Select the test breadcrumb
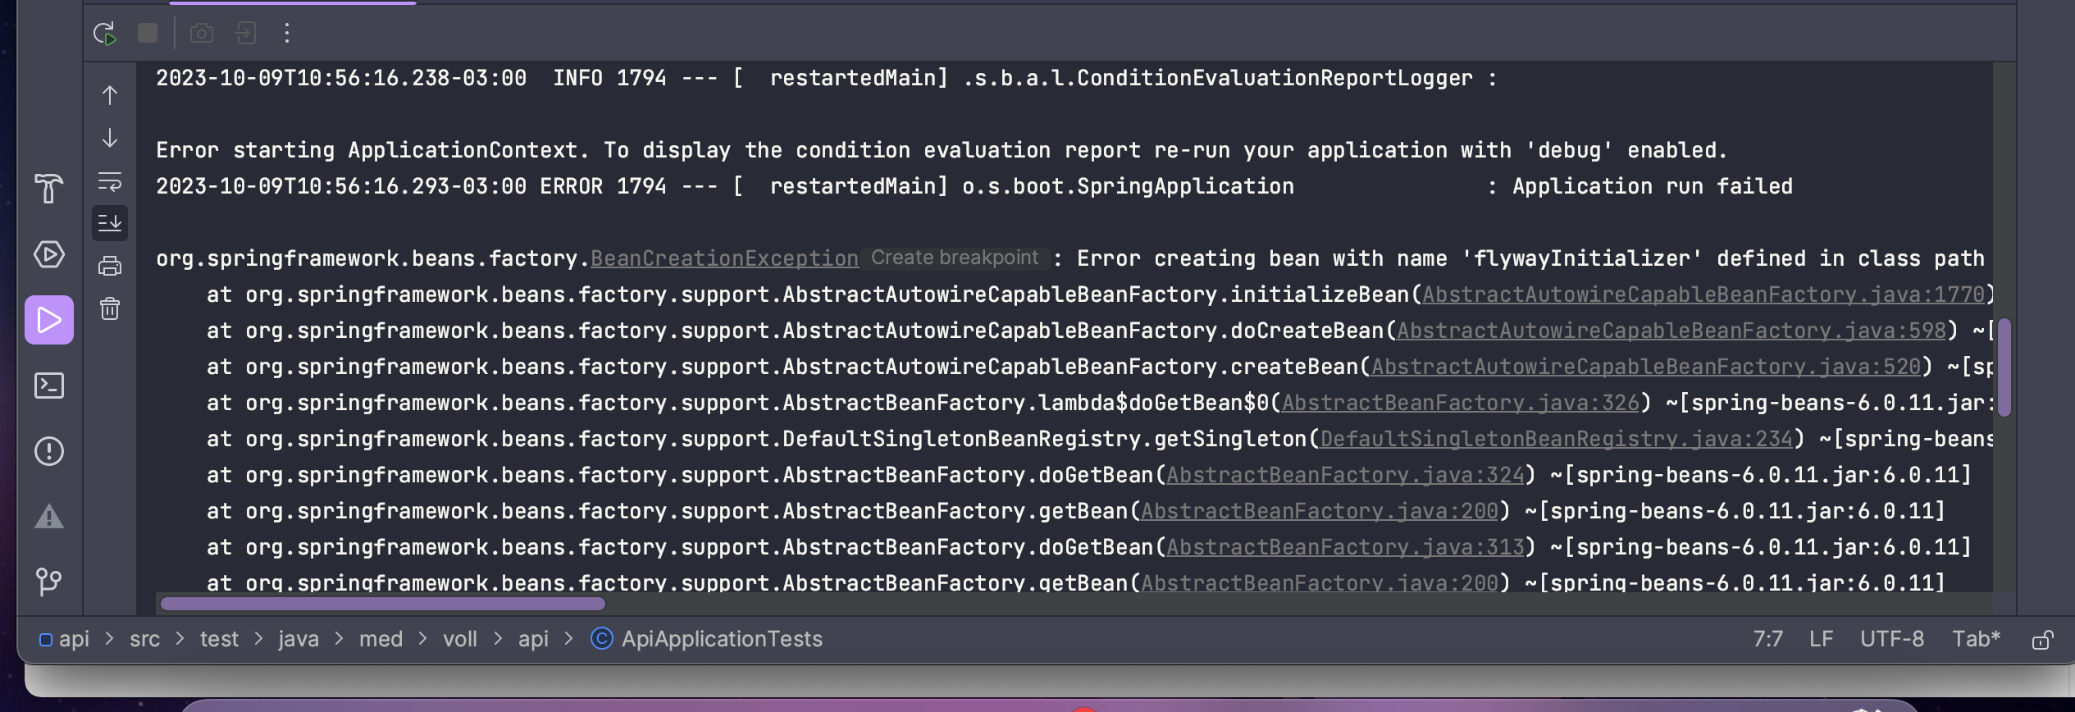Image resolution: width=2075 pixels, height=712 pixels. point(219,639)
